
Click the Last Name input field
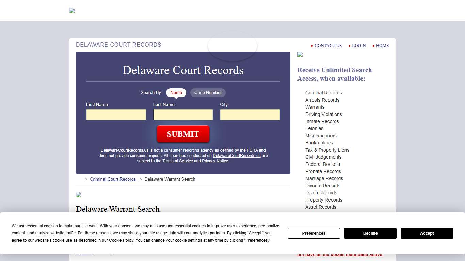[x=183, y=115]
